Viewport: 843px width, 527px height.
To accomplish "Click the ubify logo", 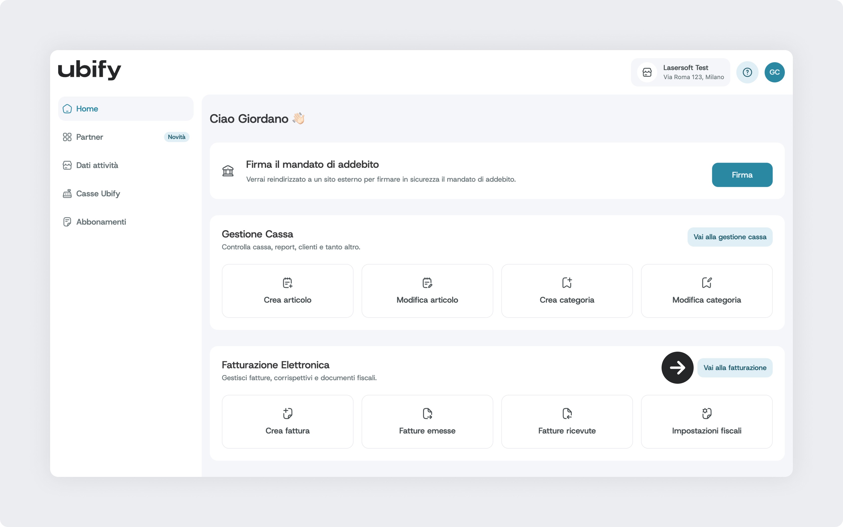I will pyautogui.click(x=89, y=70).
